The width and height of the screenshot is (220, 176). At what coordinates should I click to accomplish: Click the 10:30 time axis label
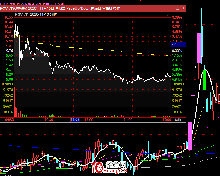click(x=49, y=120)
